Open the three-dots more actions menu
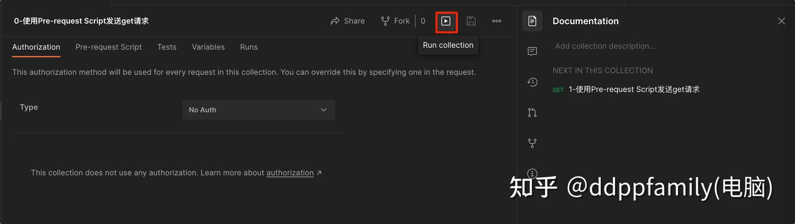 coord(497,22)
